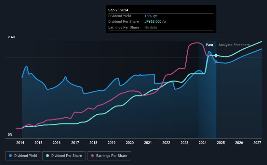Image resolution: width=267 pixels, height=165 pixels.
Task: Click the tooltip 'Dividend Per Share' row label
Action: pyautogui.click(x=124, y=22)
